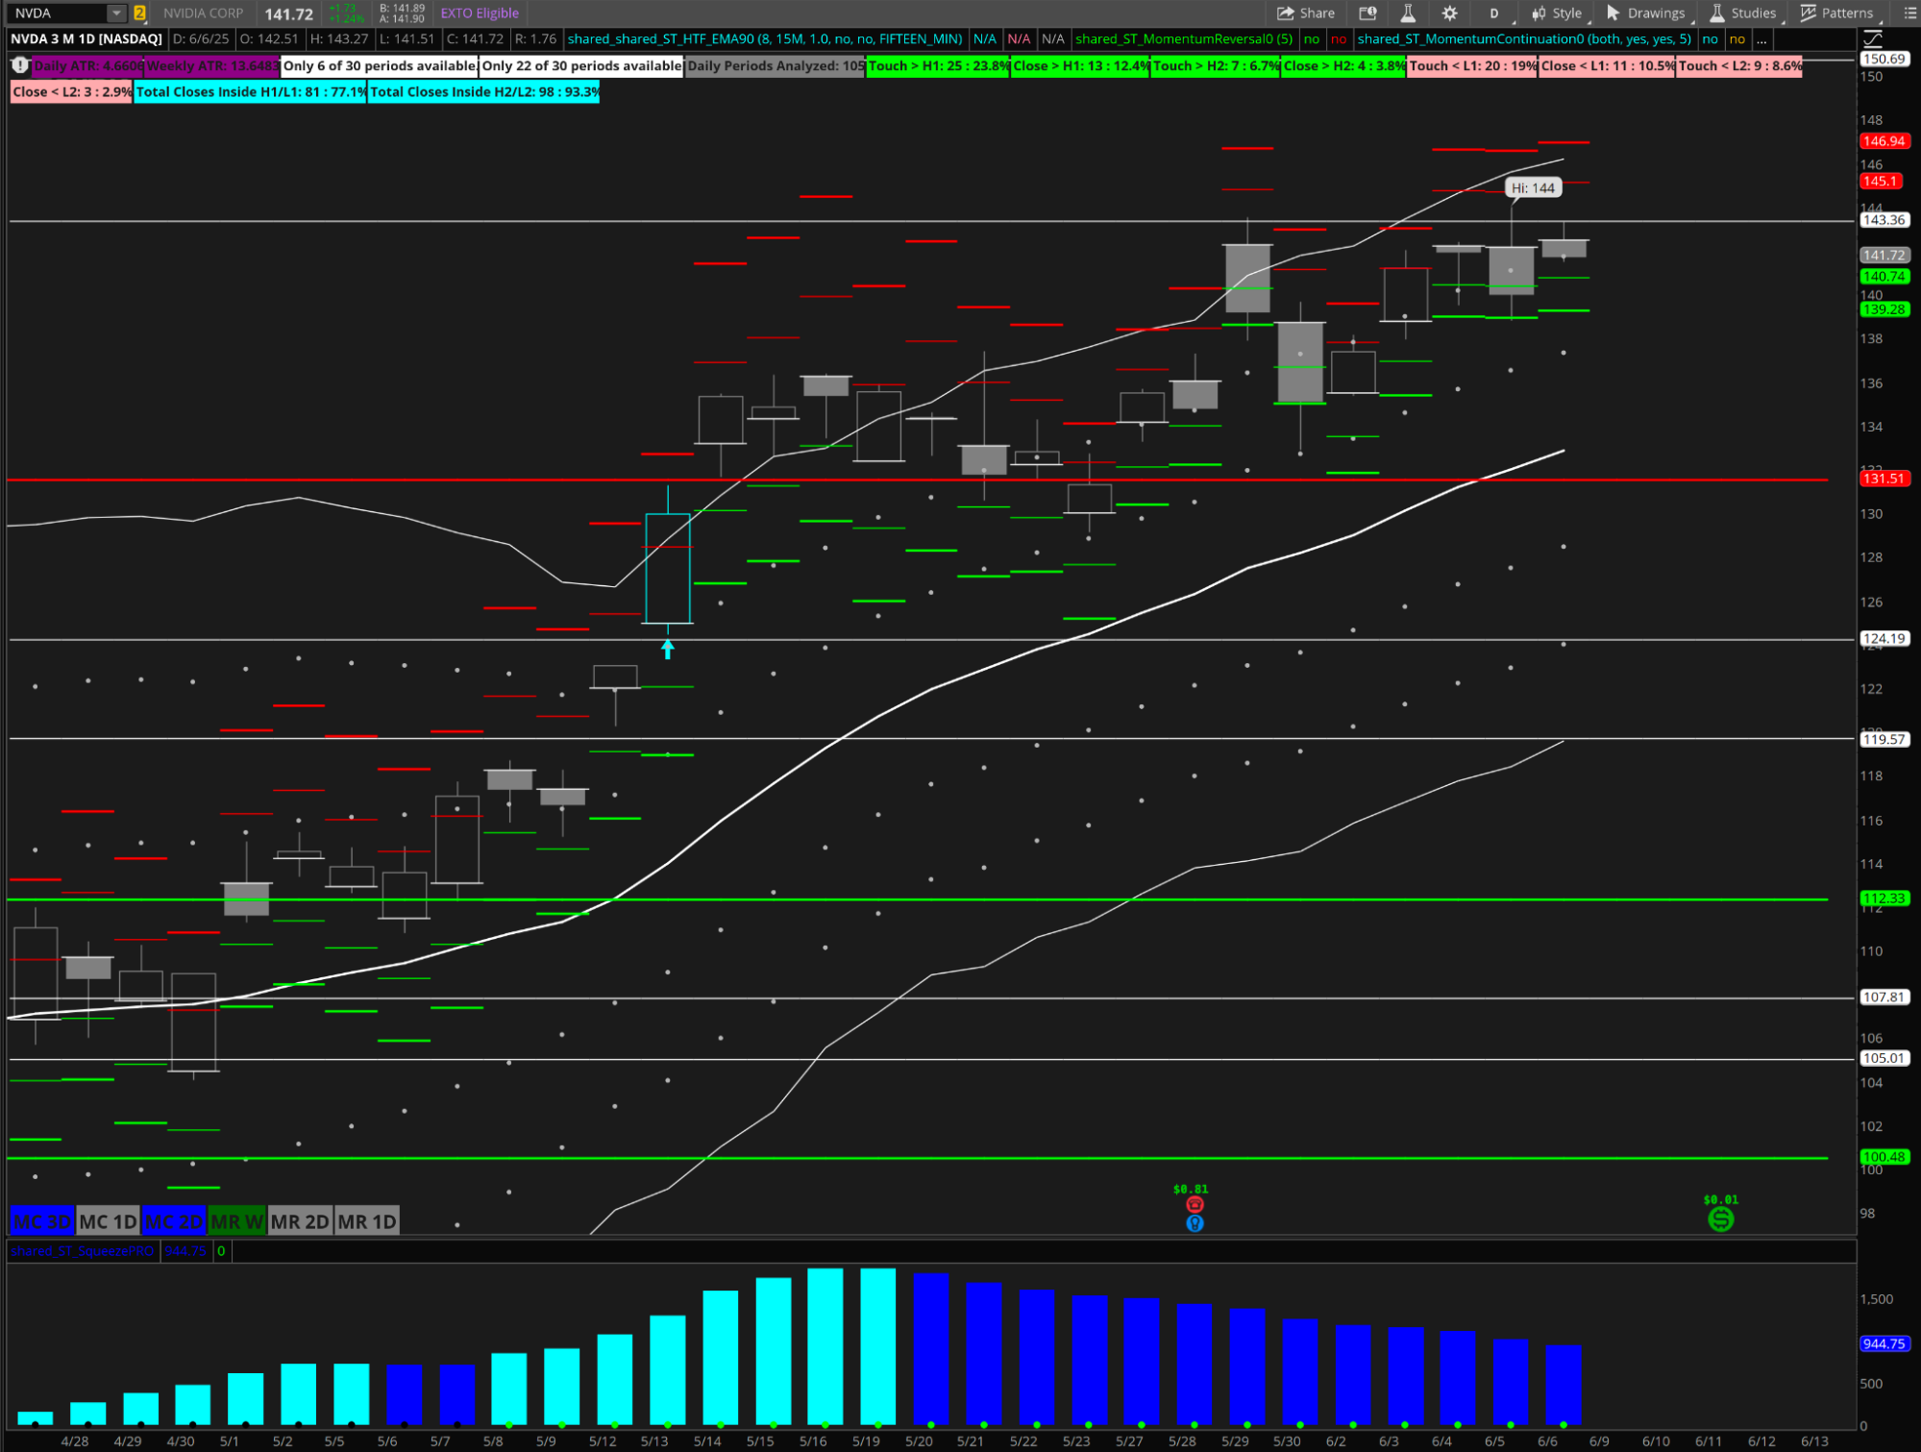This screenshot has height=1452, width=1921.
Task: Expand the study list via the '...' overflow
Action: pos(1761,39)
